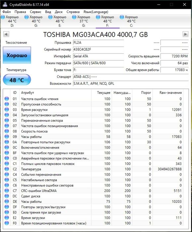Click the Порог column header
Viewport: 192px width, 232px height.
142,93
